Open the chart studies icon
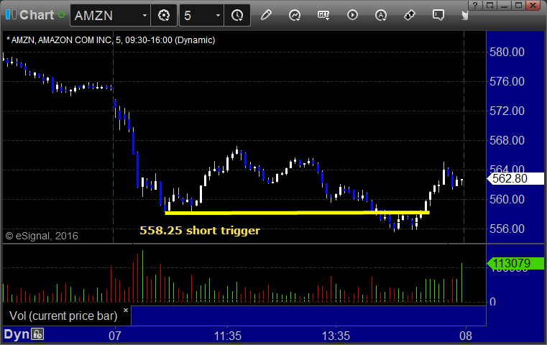Screen dimensions: 547x345 [x=295, y=15]
